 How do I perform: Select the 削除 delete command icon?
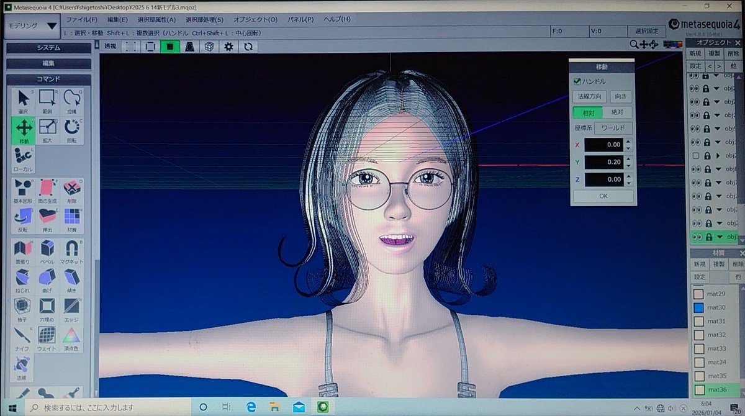pos(72,191)
